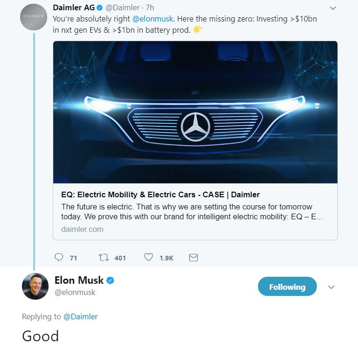Image resolution: width=358 pixels, height=345 pixels.
Task: Expand the Daimler tweet options chevron
Action: click(x=333, y=8)
